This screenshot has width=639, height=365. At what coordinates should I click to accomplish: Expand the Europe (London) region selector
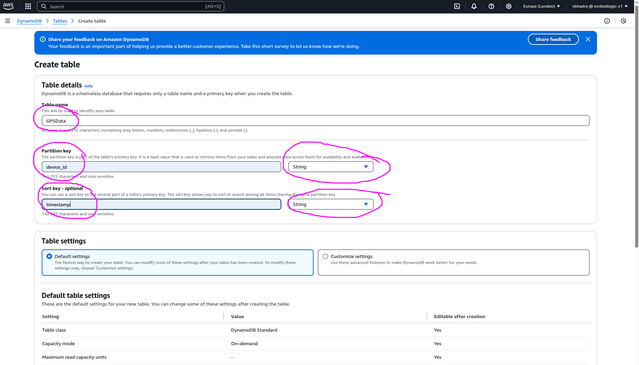[541, 6]
